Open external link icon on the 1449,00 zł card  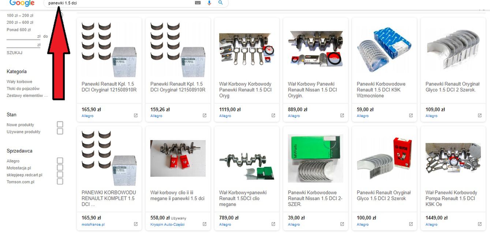click(x=480, y=224)
